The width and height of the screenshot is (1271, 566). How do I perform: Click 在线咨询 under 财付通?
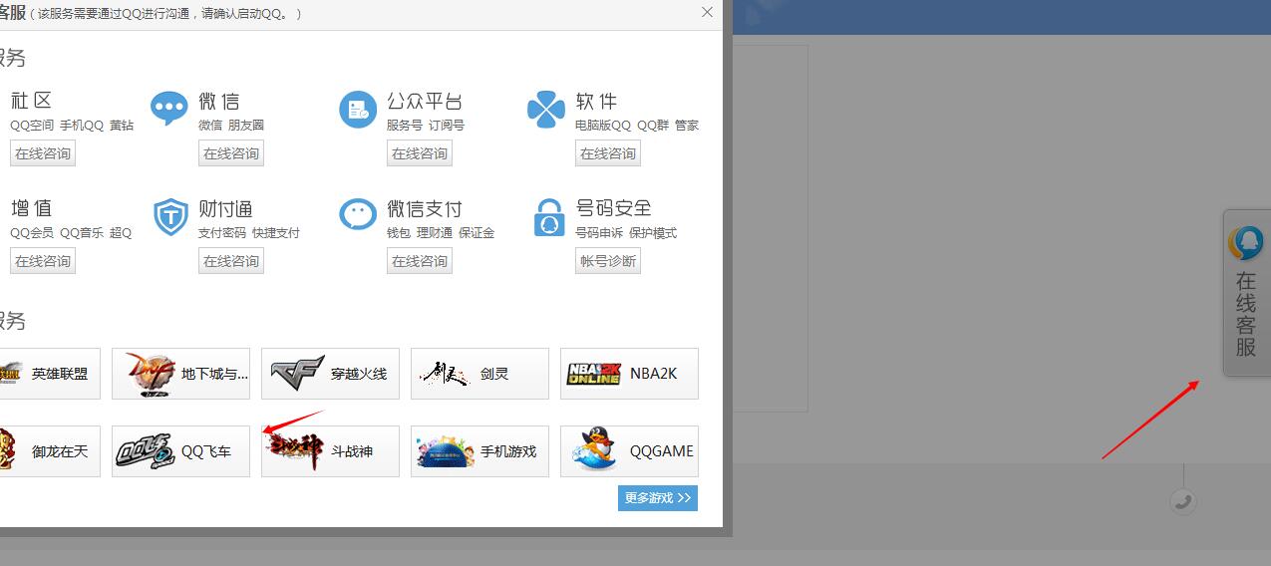tap(231, 261)
